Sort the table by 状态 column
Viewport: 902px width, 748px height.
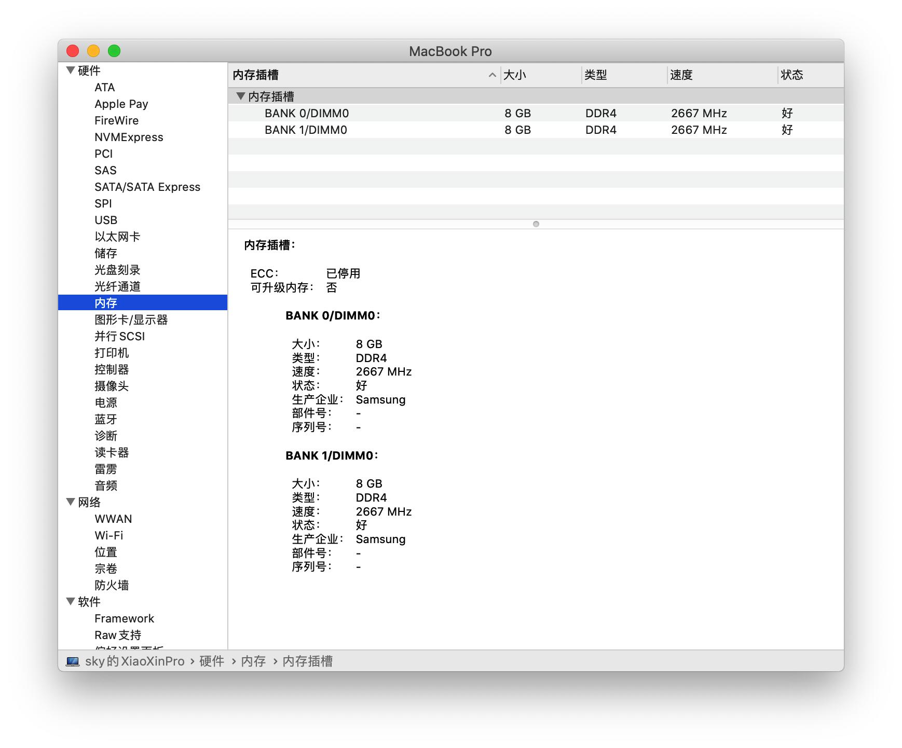coord(790,76)
